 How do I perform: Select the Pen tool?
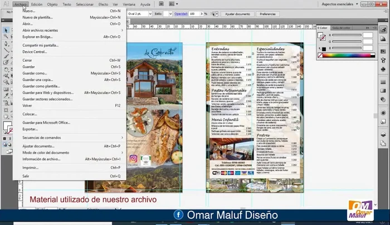[6, 43]
